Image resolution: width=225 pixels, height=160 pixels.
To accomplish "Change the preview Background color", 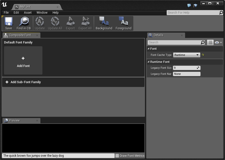I will tap(104, 23).
